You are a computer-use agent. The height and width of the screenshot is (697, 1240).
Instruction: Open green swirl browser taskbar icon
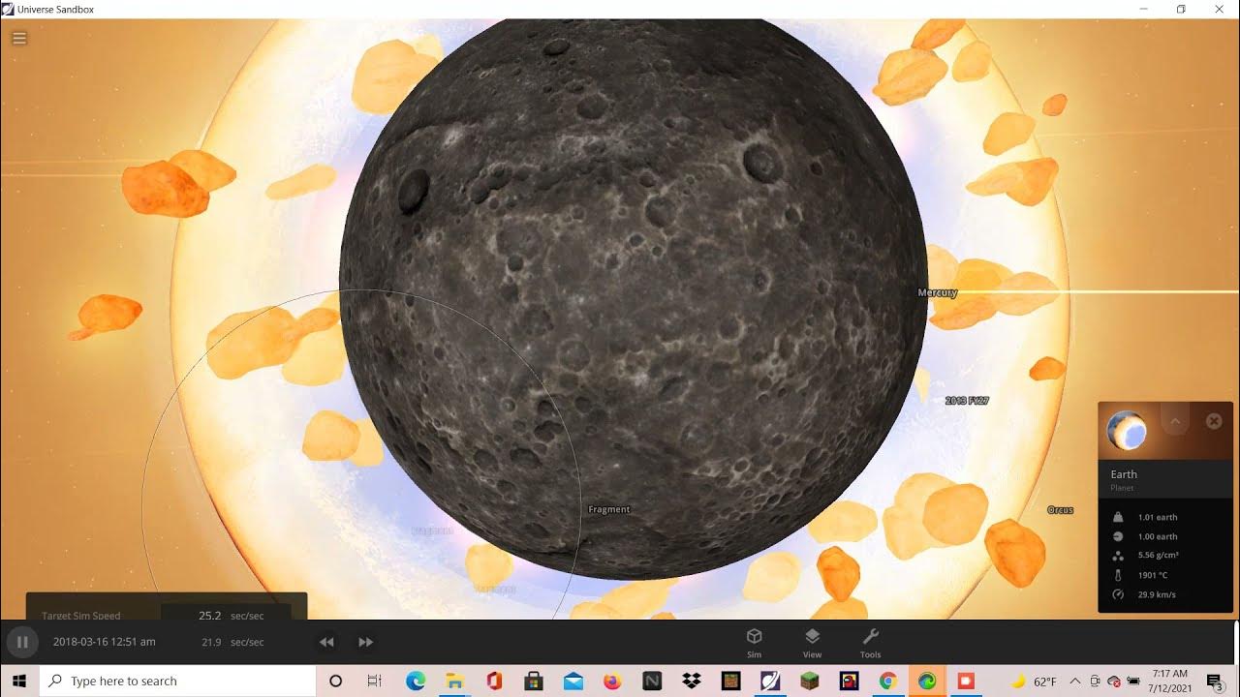(x=927, y=681)
